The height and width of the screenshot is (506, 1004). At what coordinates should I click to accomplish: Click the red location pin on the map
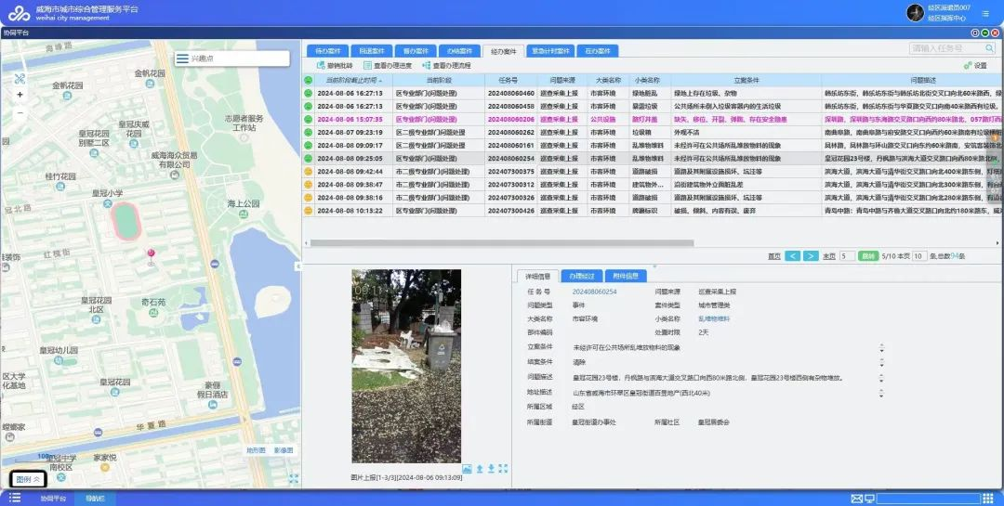[x=150, y=253]
